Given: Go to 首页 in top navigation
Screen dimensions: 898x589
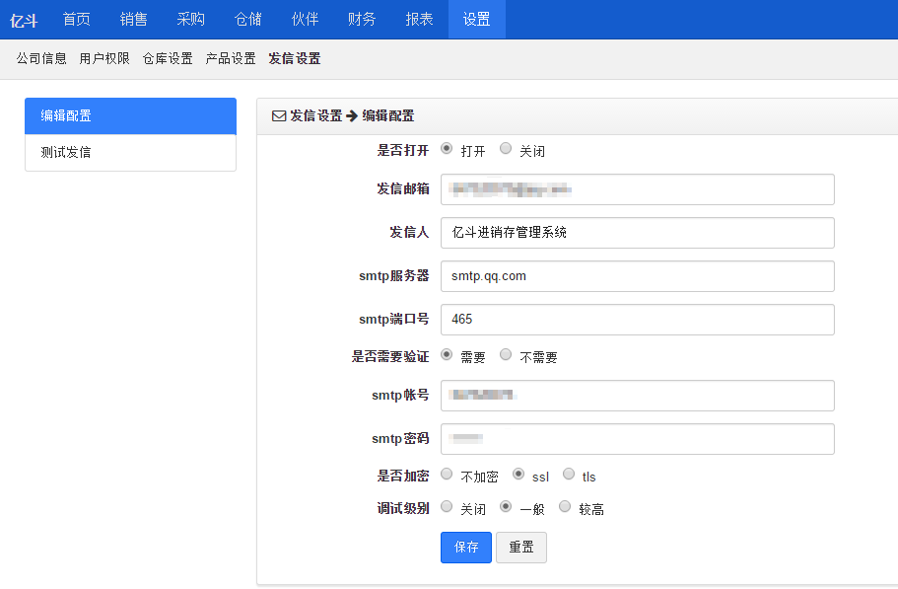Looking at the screenshot, I should (x=76, y=20).
